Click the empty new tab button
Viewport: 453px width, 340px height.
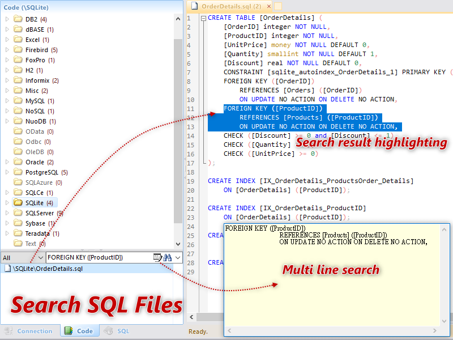278,6
